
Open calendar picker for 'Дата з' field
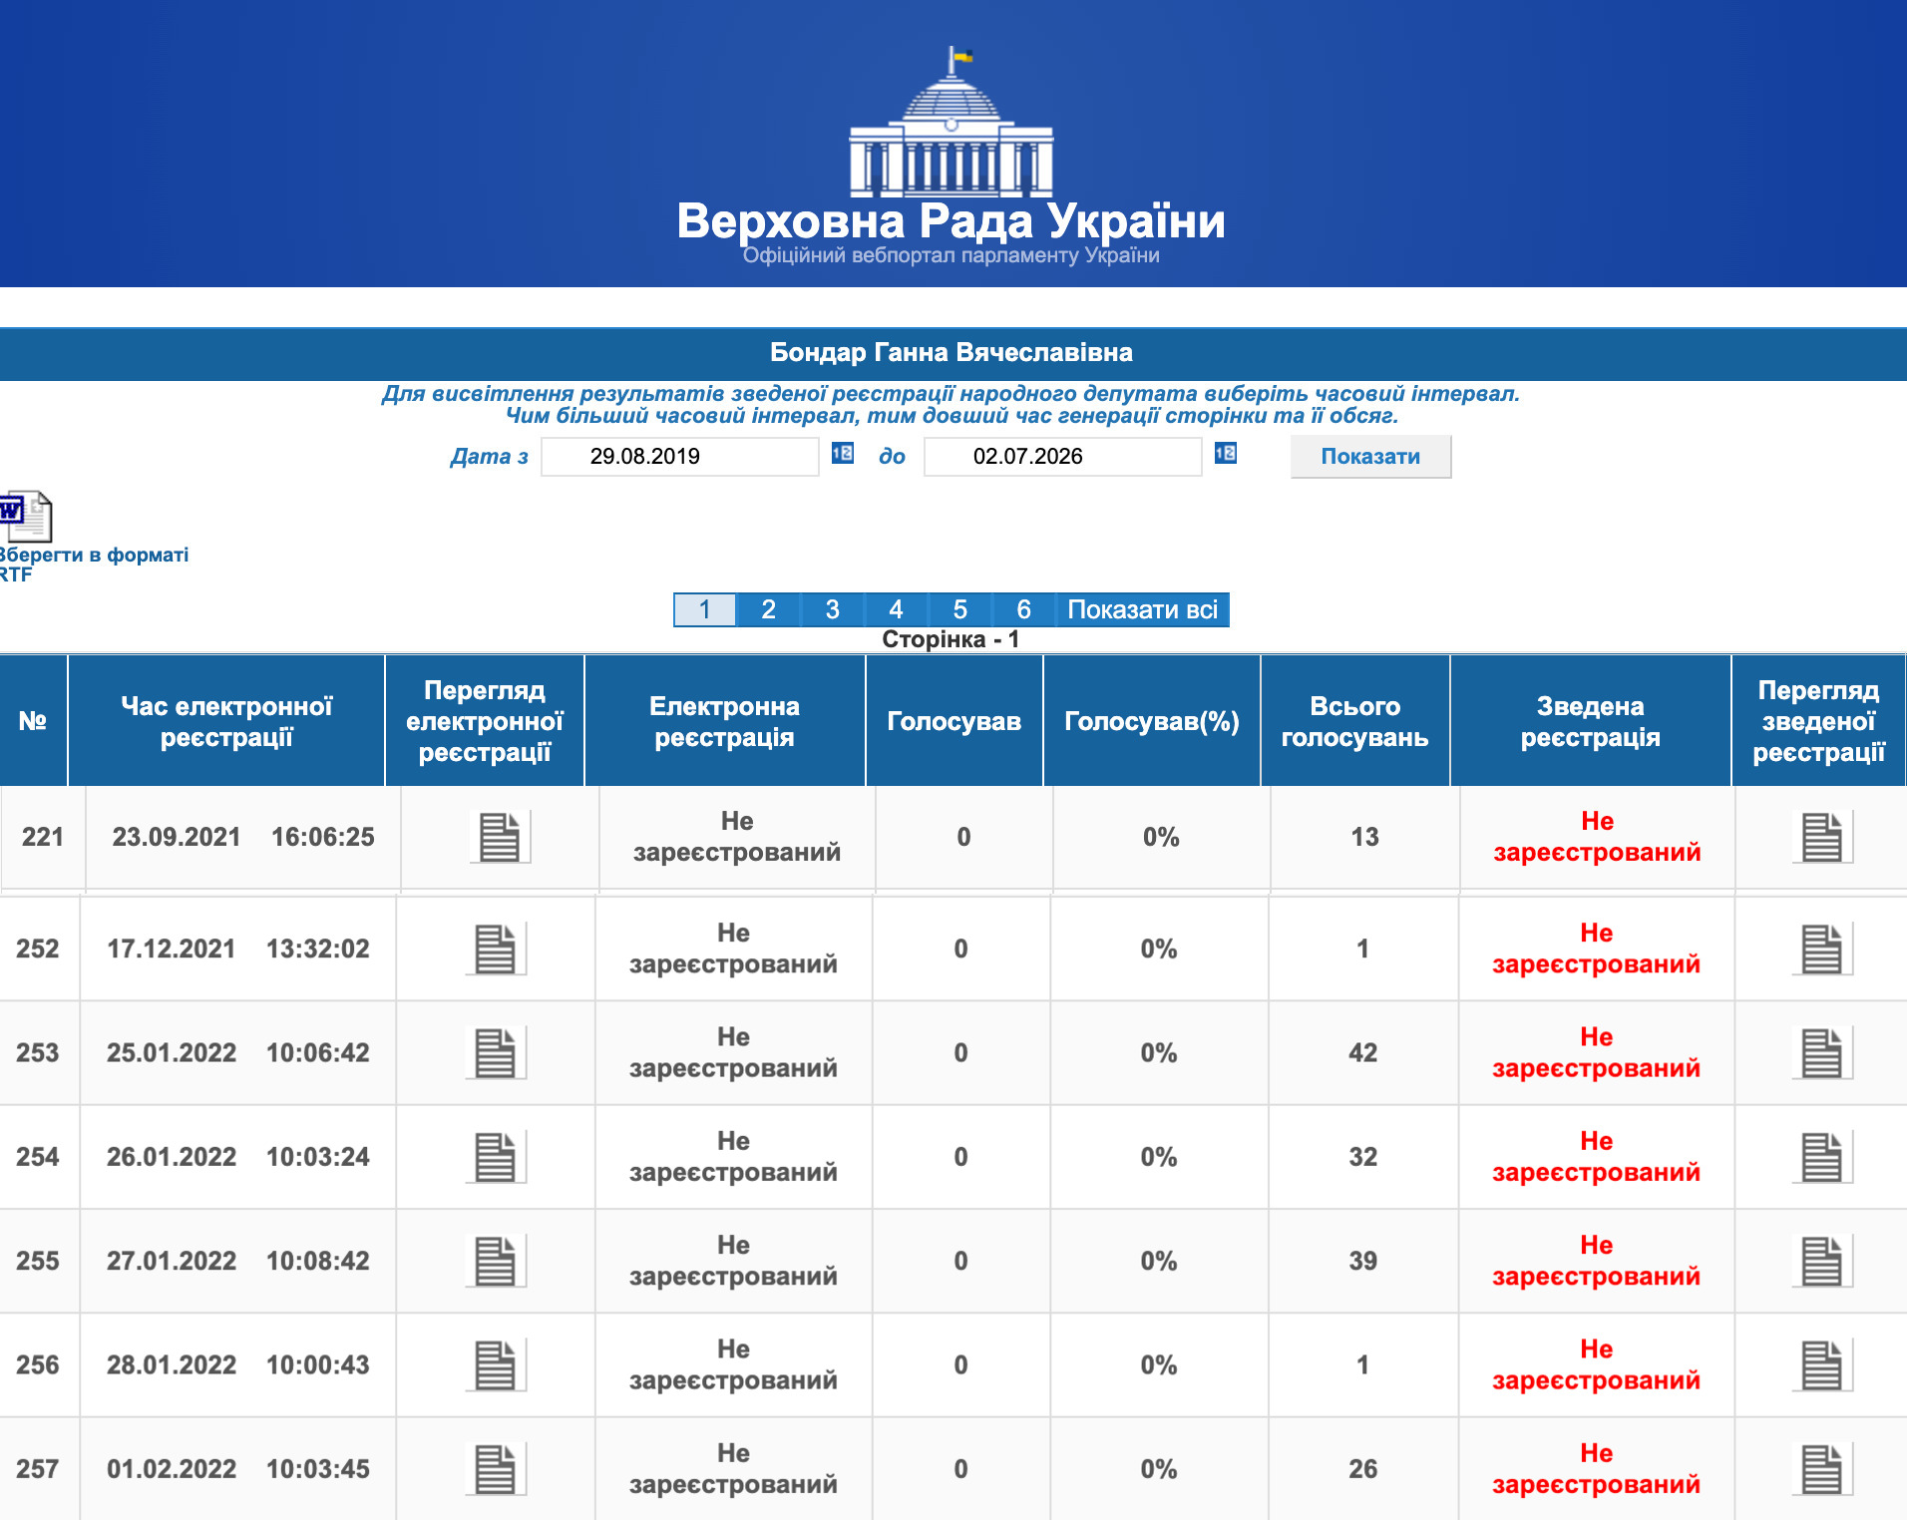point(843,453)
